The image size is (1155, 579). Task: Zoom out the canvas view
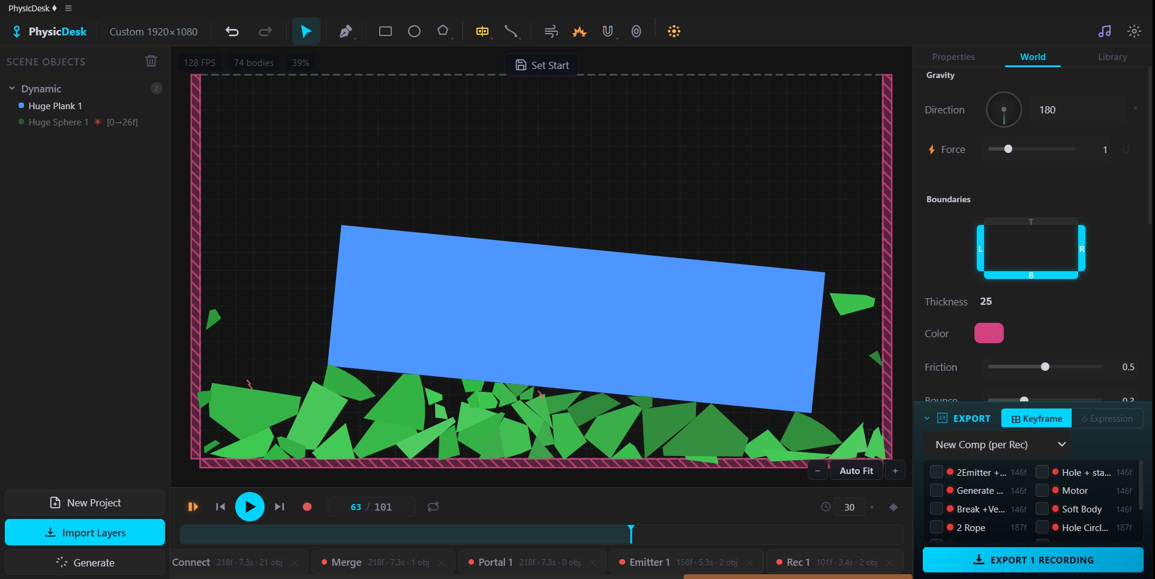pyautogui.click(x=817, y=471)
